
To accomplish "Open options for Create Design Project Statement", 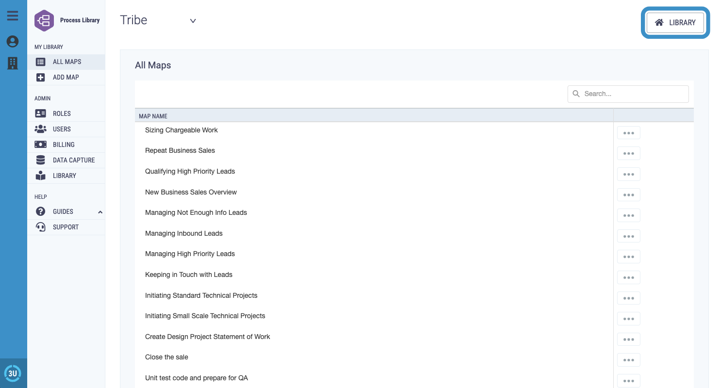I will pos(629,339).
